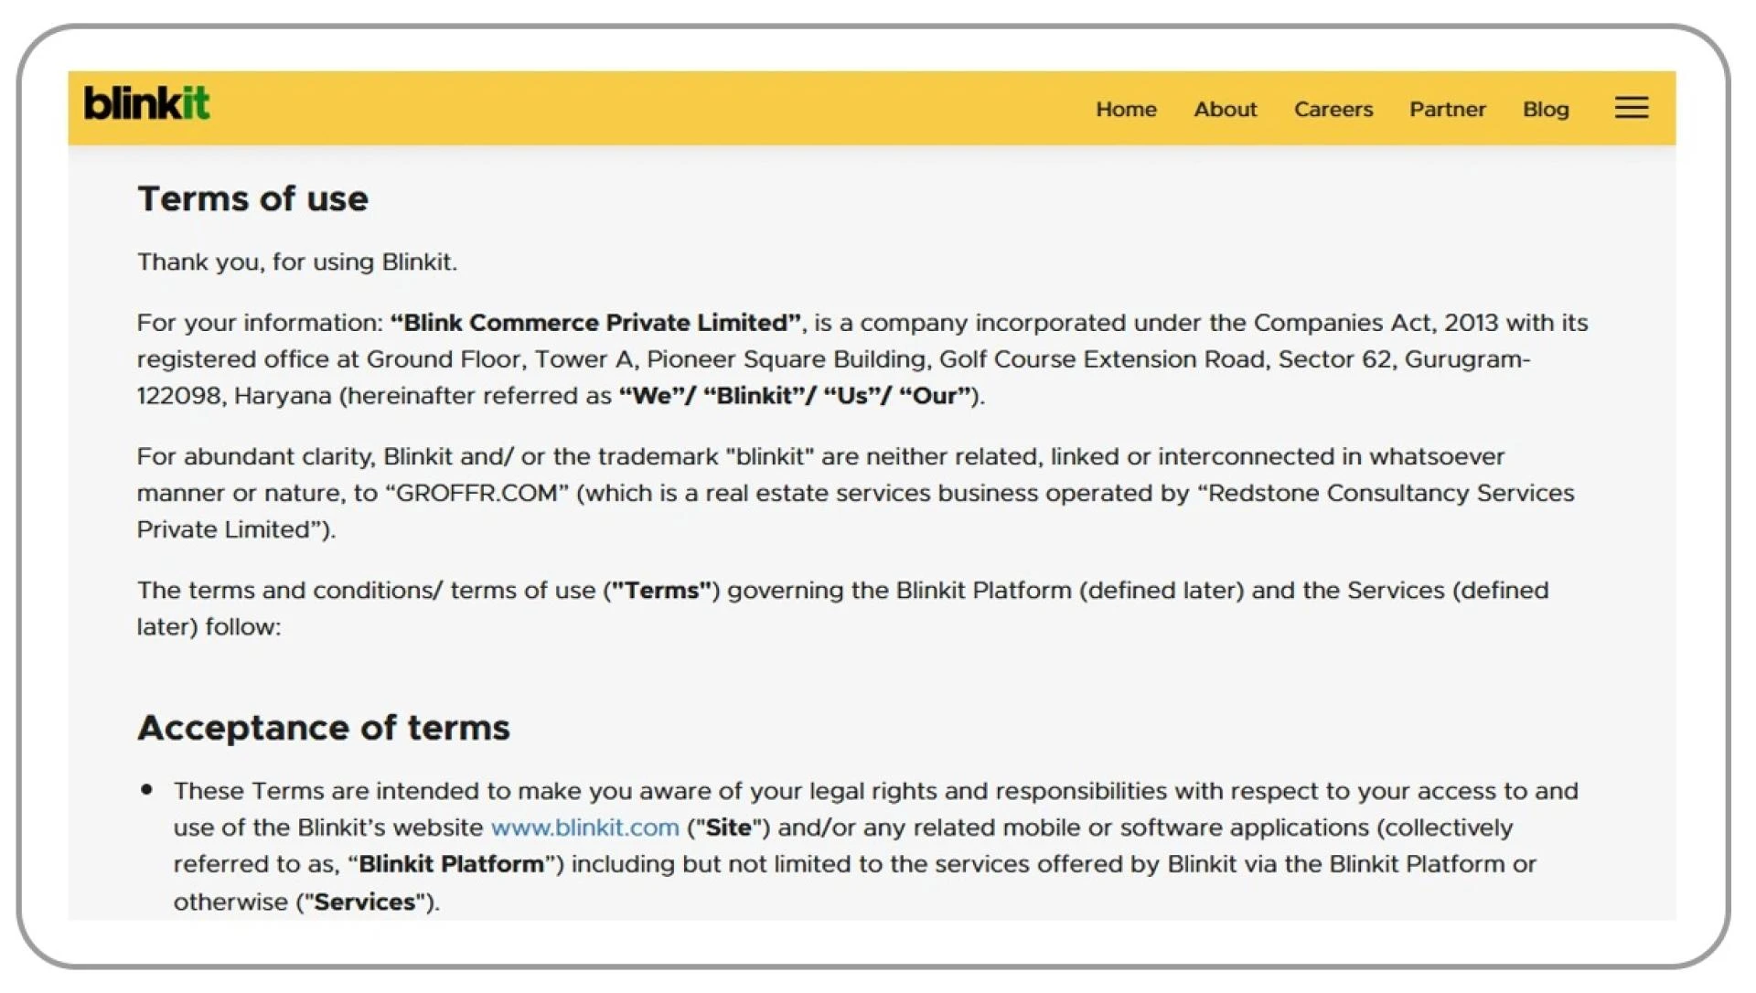Image resolution: width=1756 pixels, height=993 pixels.
Task: Open the Blog section
Action: (x=1546, y=109)
